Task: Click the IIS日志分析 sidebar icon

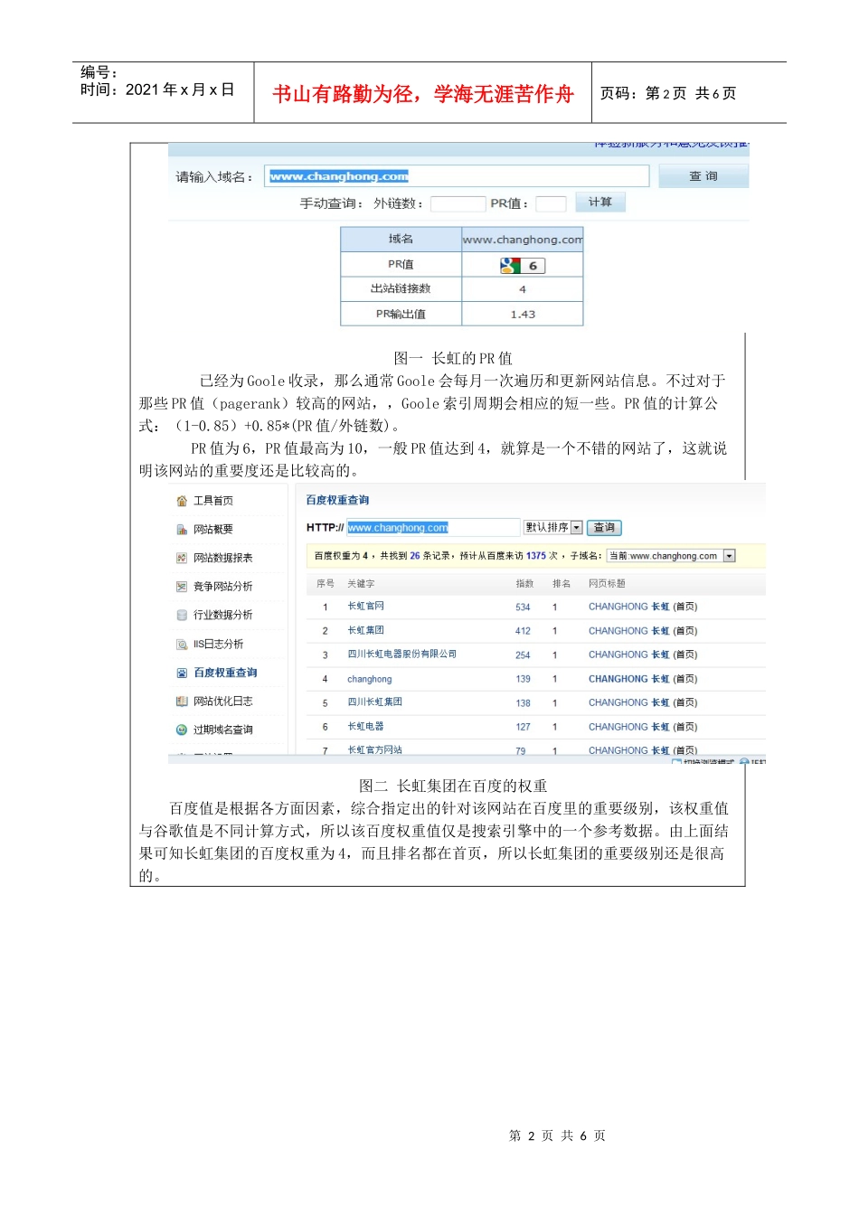Action: [182, 645]
